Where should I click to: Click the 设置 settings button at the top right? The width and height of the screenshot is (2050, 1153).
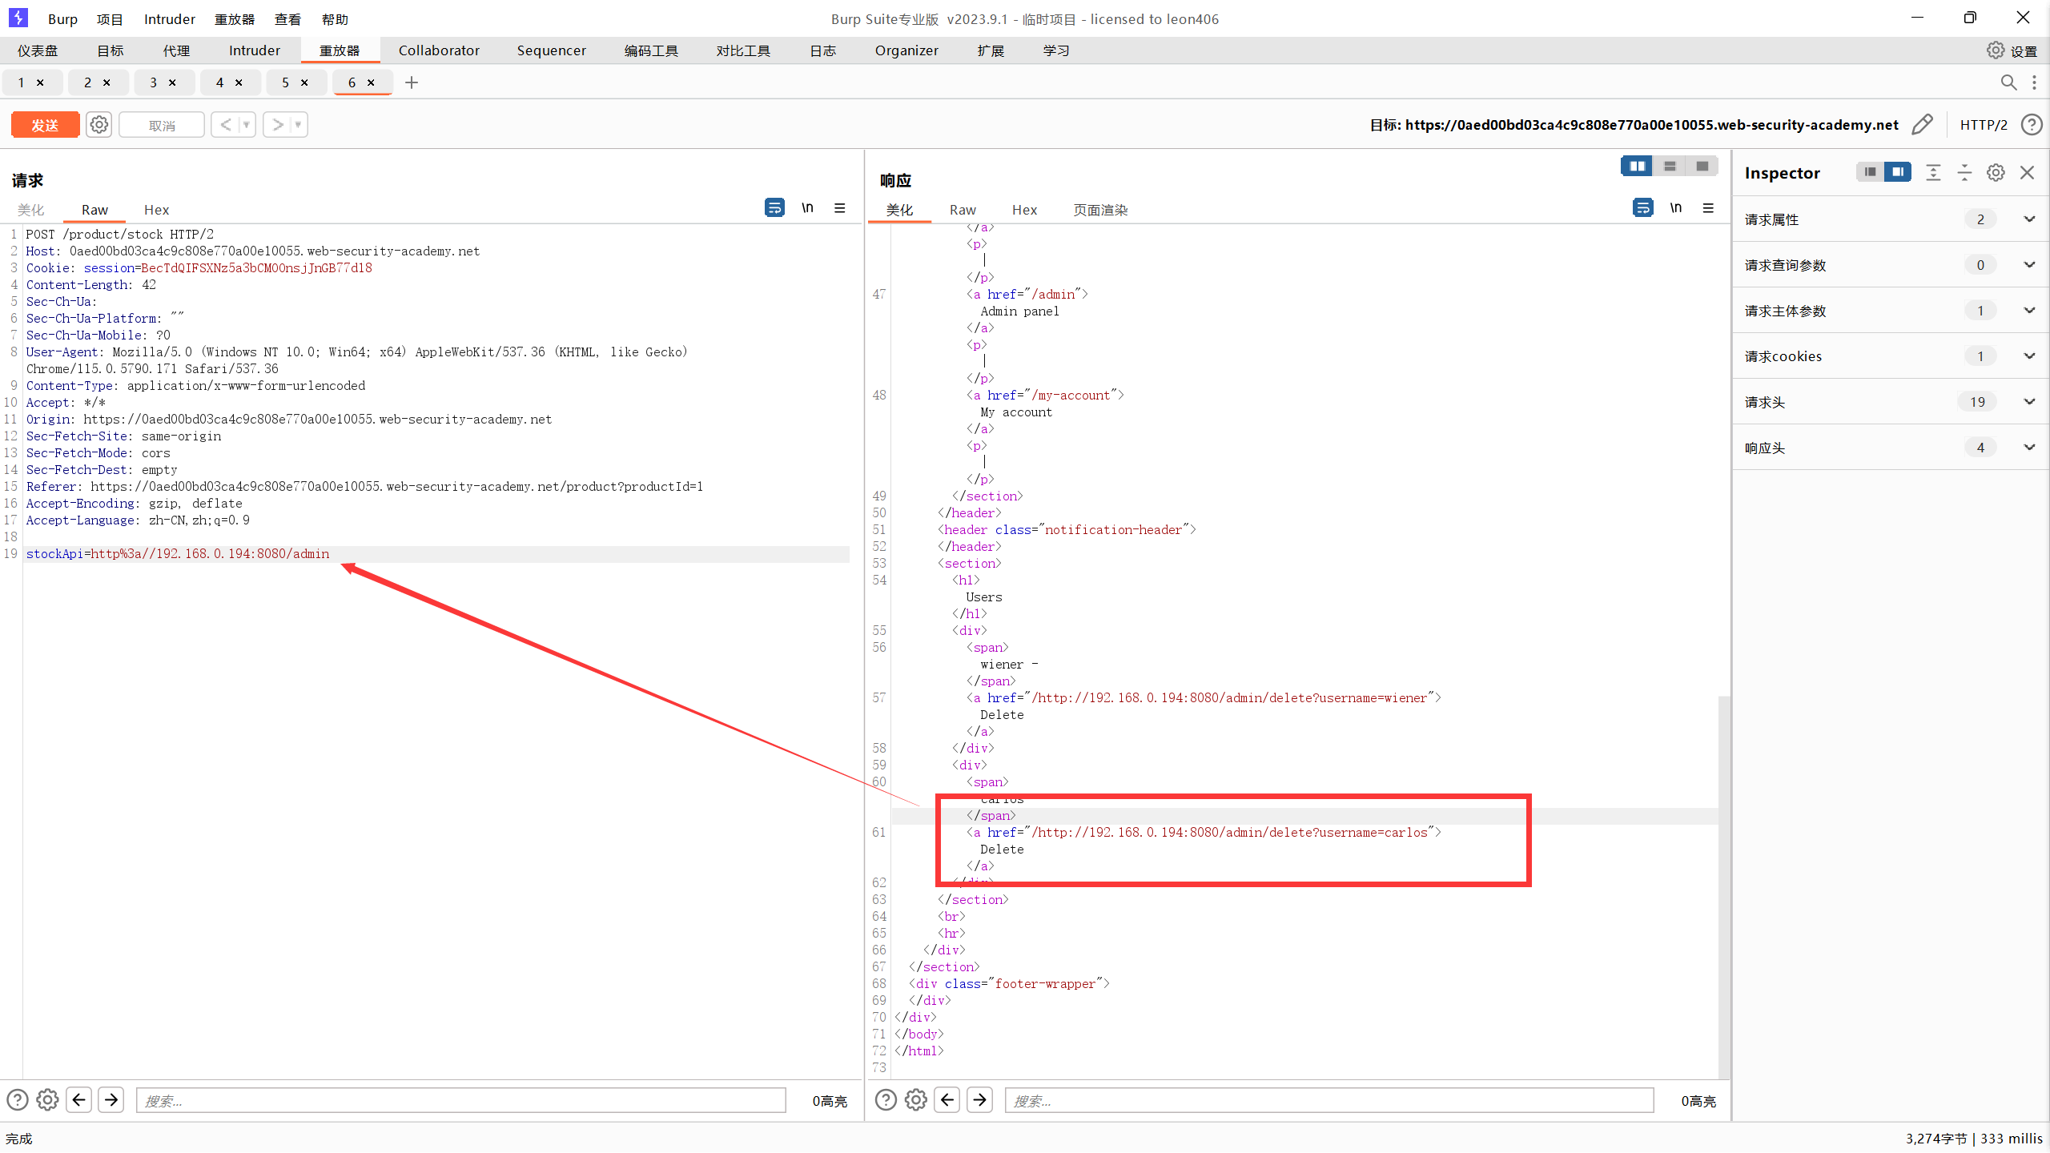pyautogui.click(x=2012, y=50)
